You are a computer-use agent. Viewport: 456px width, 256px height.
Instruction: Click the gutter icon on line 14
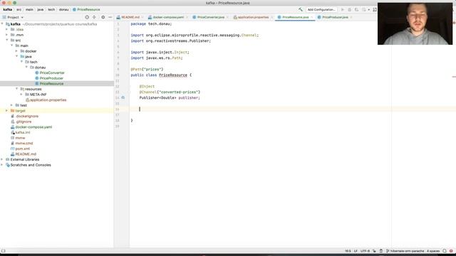click(x=123, y=98)
